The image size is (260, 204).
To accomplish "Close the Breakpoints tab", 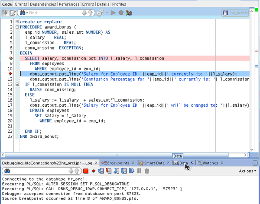I will coord(133,163).
